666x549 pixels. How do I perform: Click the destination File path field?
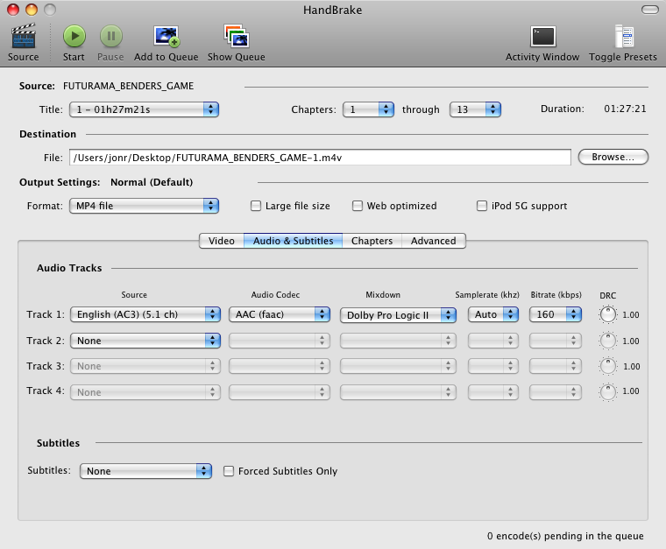pyautogui.click(x=320, y=158)
